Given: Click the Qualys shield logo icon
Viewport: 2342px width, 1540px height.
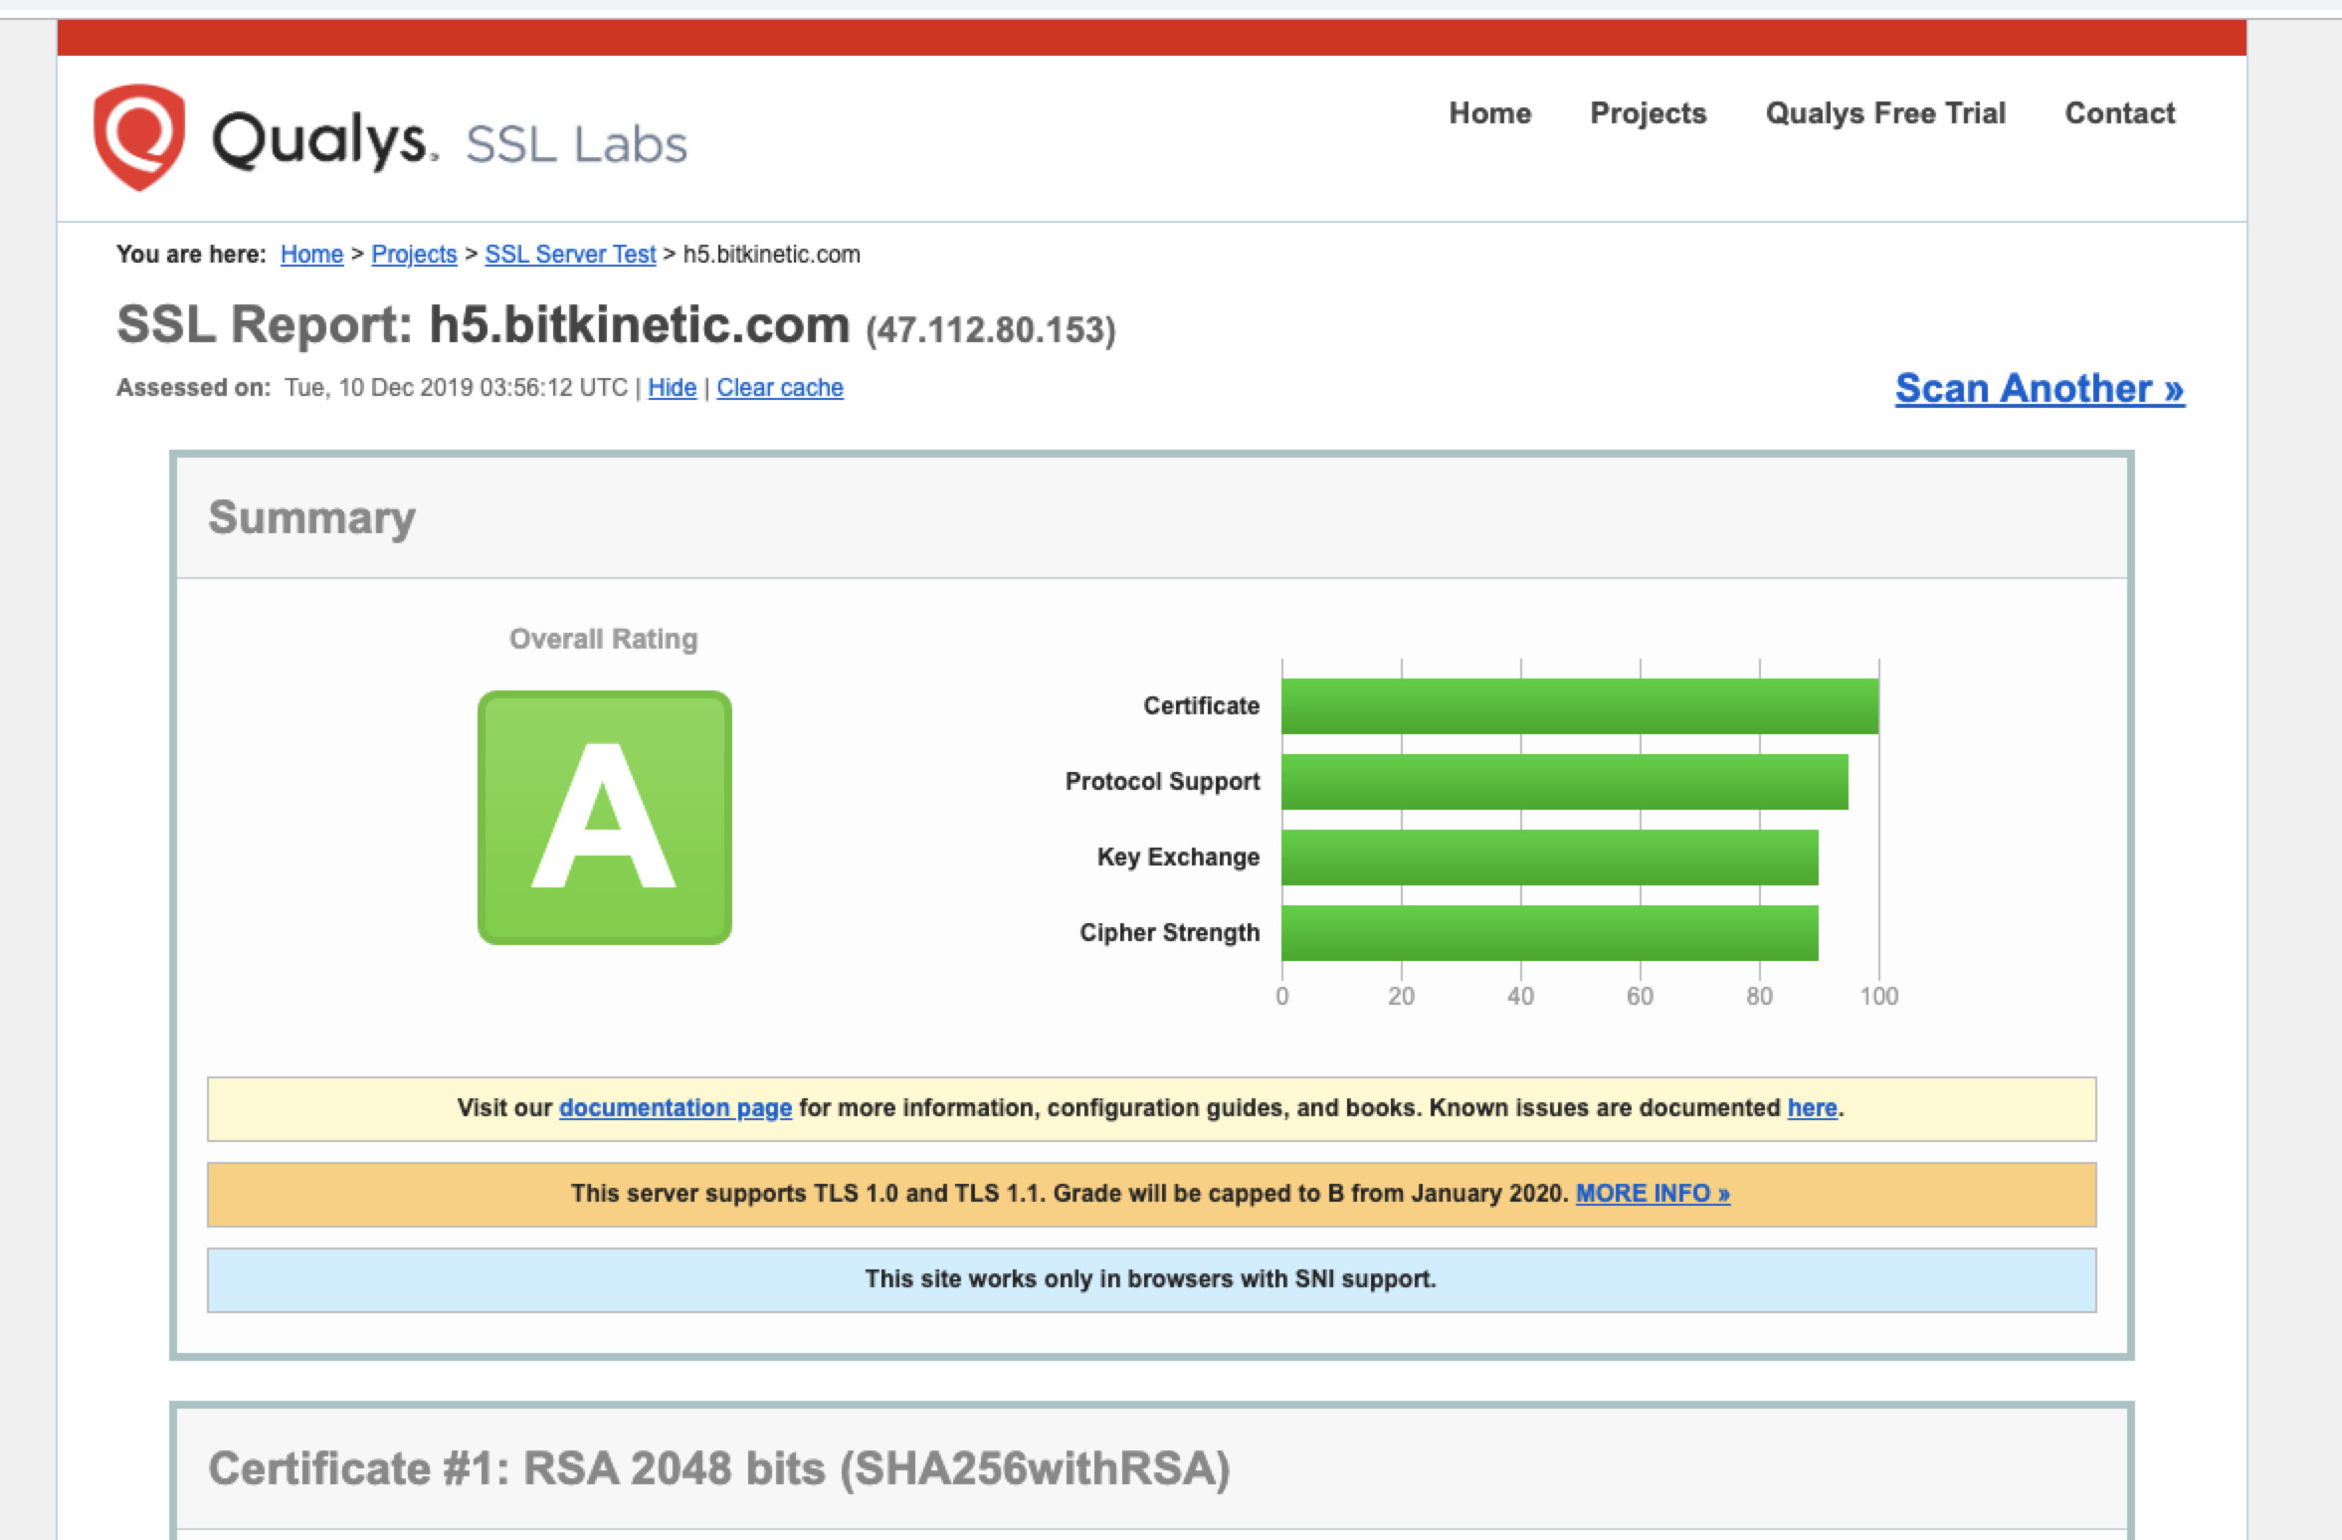Looking at the screenshot, I should [139, 137].
